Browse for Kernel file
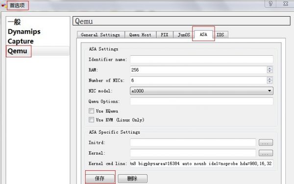 coord(266,153)
